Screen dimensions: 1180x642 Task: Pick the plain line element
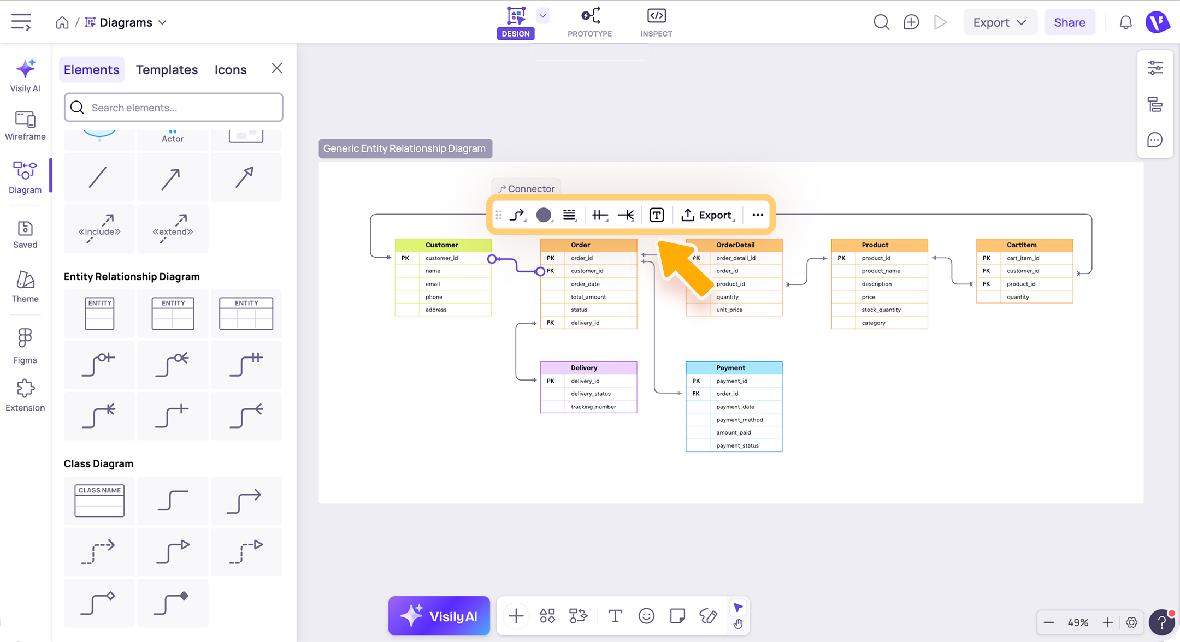point(99,177)
